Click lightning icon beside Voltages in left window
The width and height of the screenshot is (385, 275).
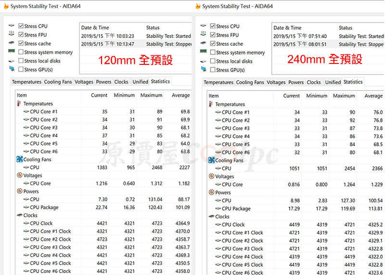(20, 175)
